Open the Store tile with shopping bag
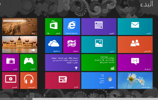The image size is (158, 100). [x=53, y=27]
